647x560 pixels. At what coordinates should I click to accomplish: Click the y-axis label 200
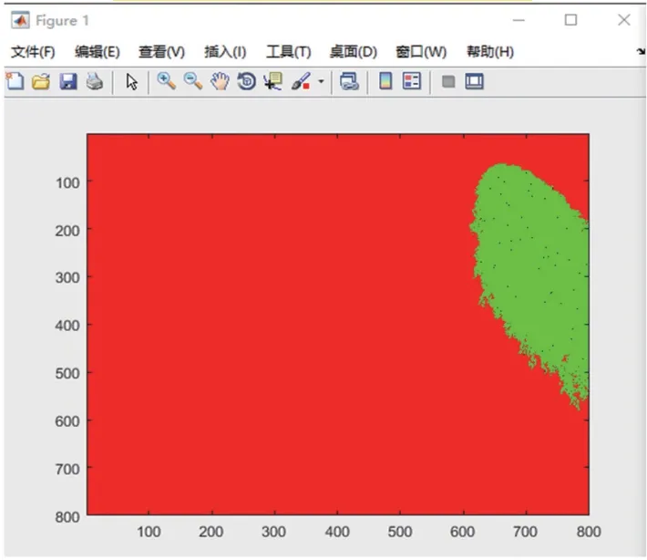[67, 231]
